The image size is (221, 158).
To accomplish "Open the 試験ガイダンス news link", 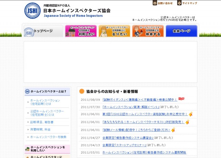I will coord(140,100).
